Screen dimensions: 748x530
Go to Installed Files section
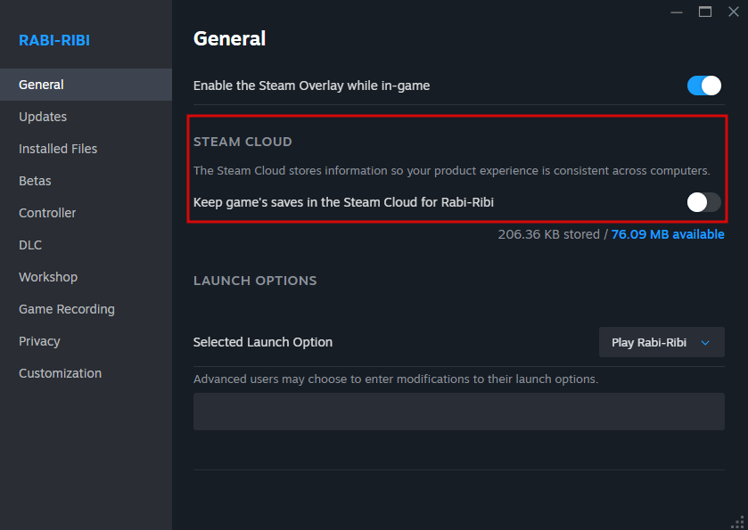[58, 149]
